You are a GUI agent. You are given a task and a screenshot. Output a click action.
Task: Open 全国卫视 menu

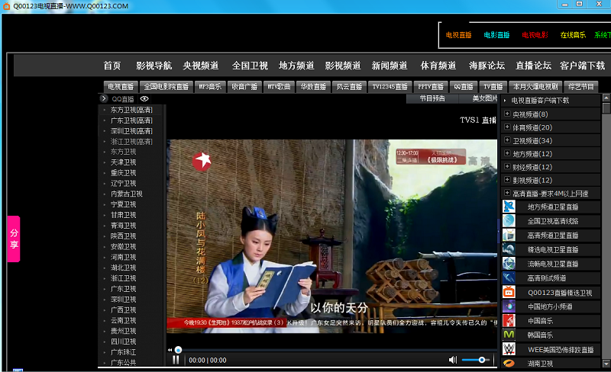click(x=250, y=66)
